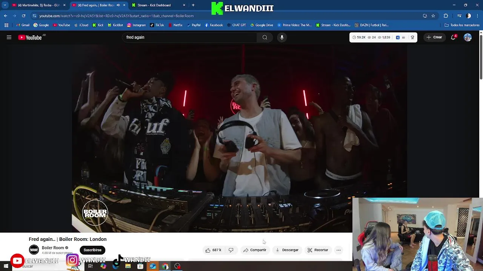Open the YouTube account avatar menu
483x271 pixels.
[468, 37]
